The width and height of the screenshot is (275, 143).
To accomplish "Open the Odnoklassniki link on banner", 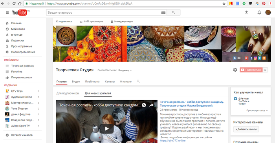I will pyautogui.click(x=264, y=58).
